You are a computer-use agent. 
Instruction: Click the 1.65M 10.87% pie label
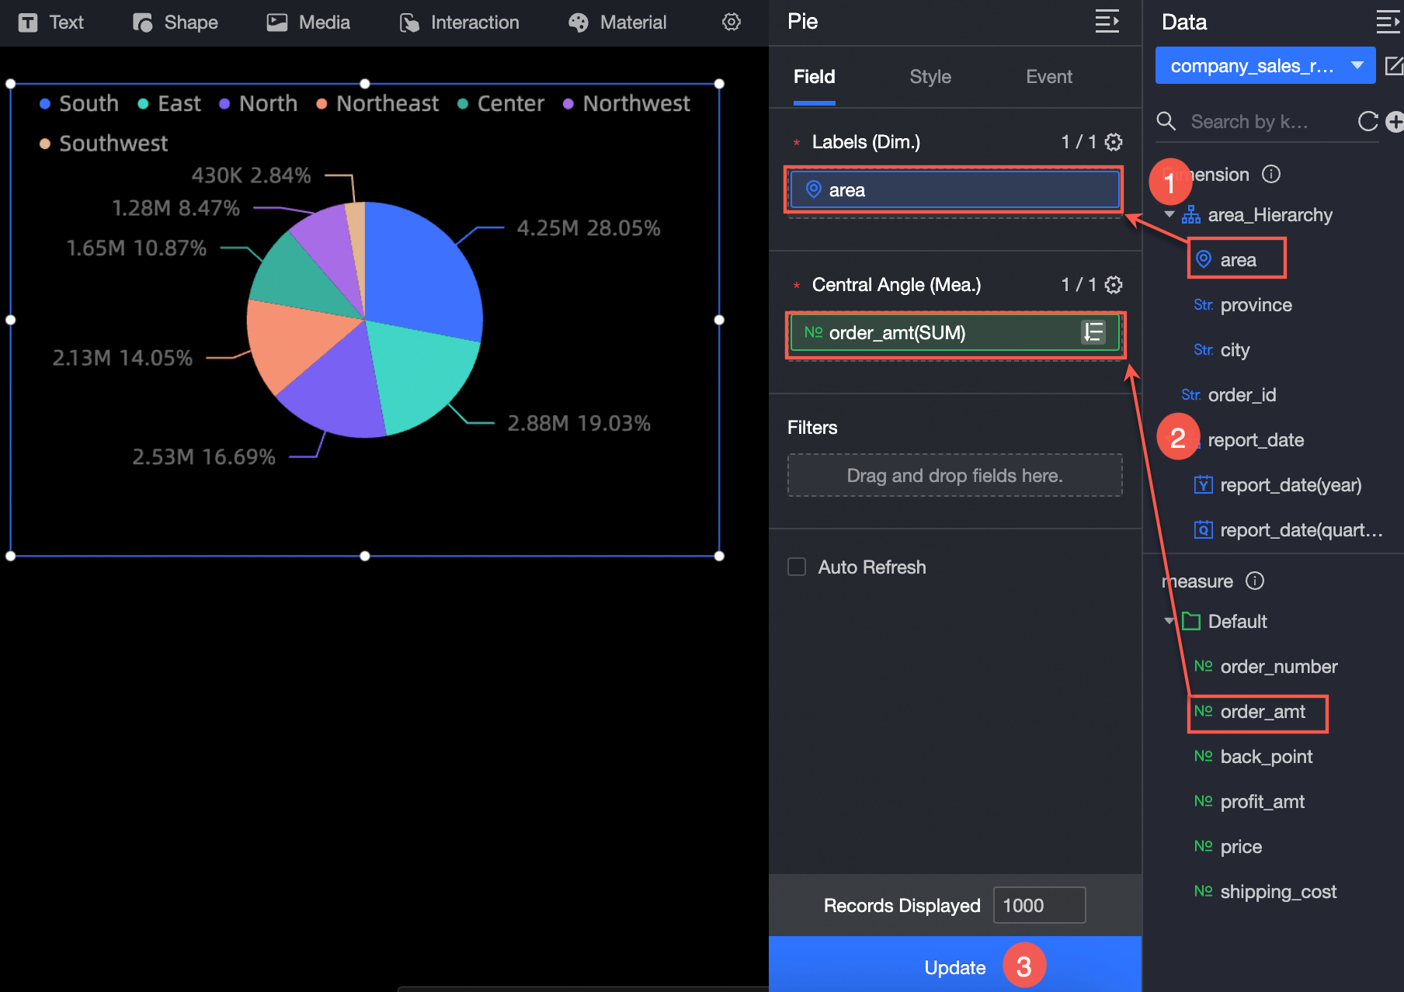(x=137, y=248)
